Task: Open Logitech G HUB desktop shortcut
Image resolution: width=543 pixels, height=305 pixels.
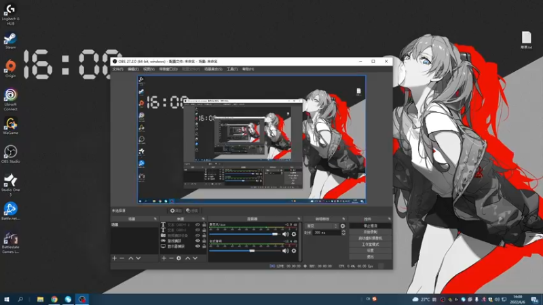Action: pos(10,14)
